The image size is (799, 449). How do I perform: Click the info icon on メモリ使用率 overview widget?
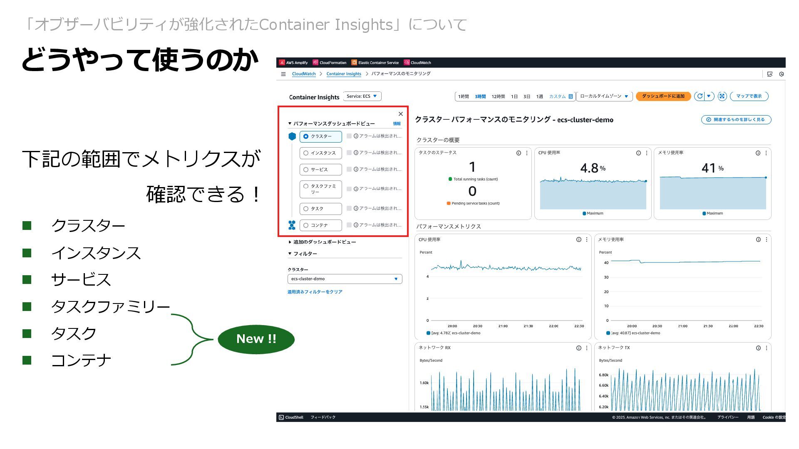[758, 153]
